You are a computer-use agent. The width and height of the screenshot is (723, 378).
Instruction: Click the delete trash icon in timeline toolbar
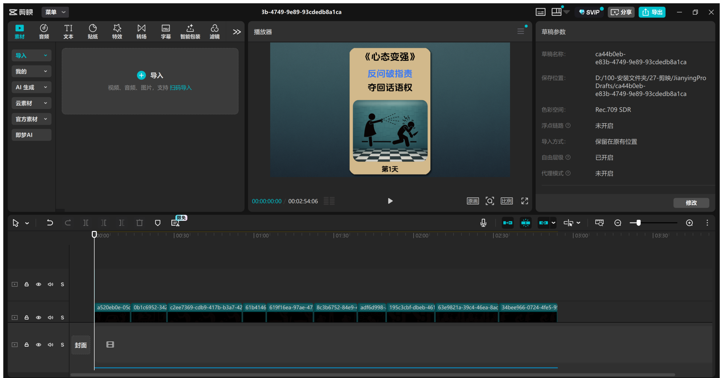[x=140, y=223]
